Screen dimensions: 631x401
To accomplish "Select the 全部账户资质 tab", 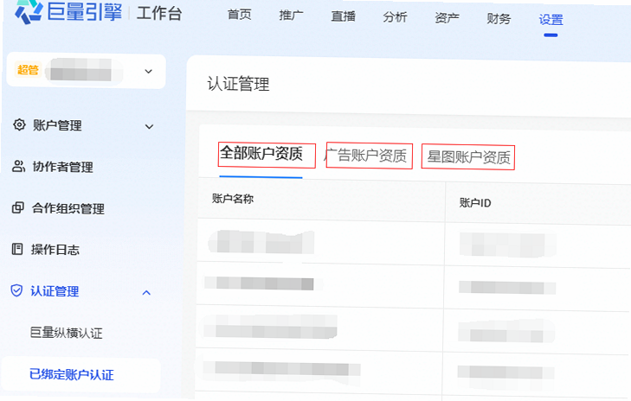I will point(261,154).
